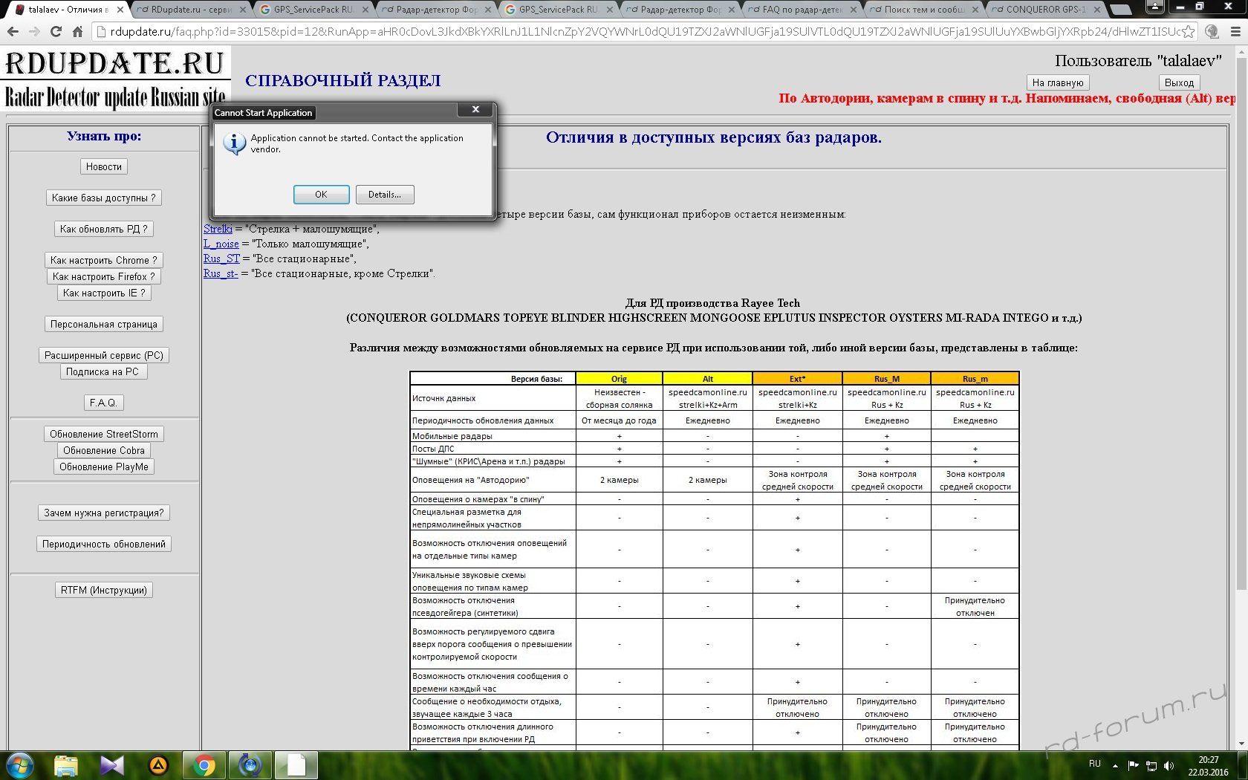Follow the Strelki link
Viewport: 1248px width, 780px height.
click(218, 229)
